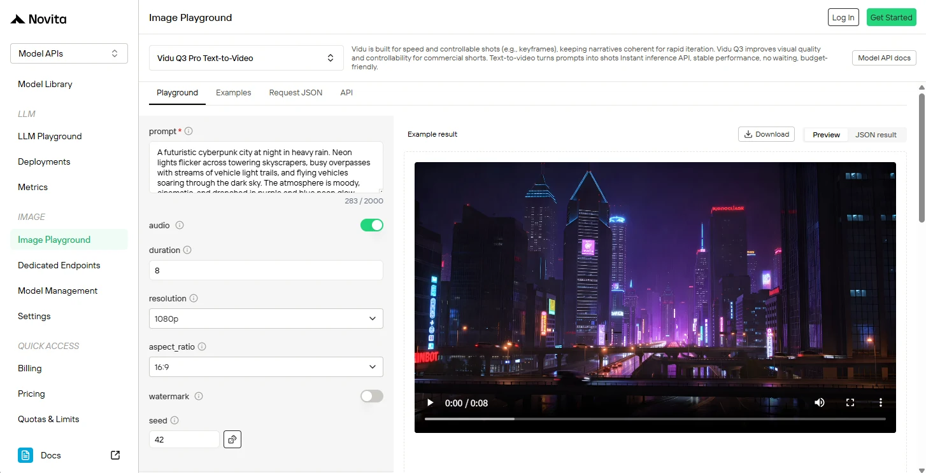Click the seed info icon
Viewport: 926px width, 473px height.
click(x=175, y=420)
